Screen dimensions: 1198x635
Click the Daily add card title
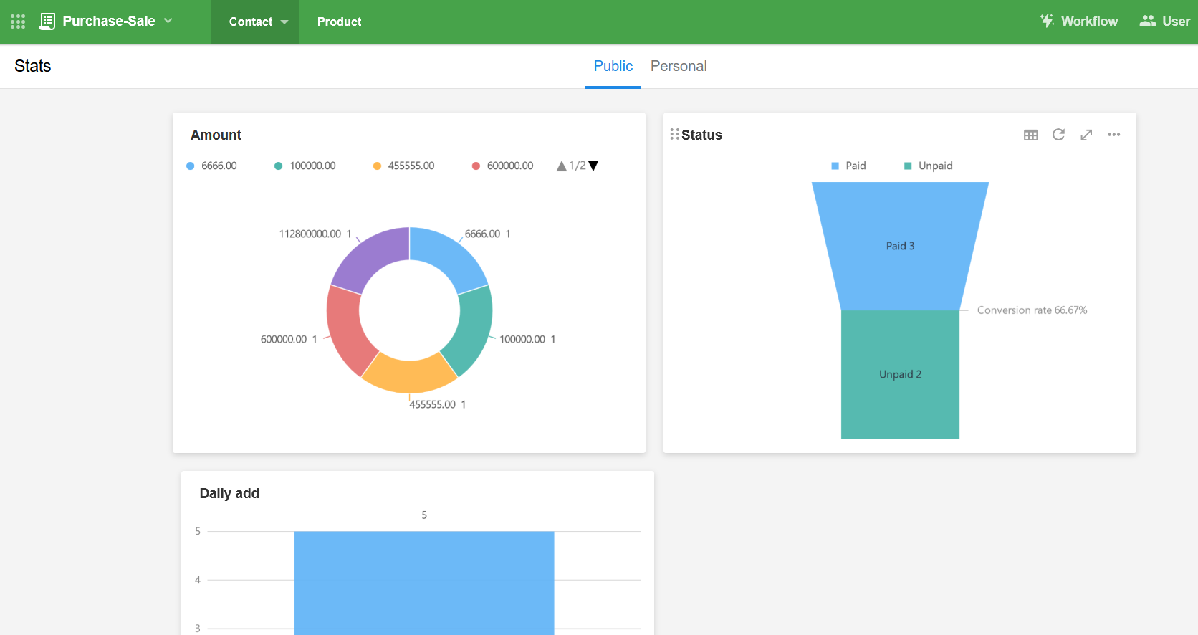point(229,493)
